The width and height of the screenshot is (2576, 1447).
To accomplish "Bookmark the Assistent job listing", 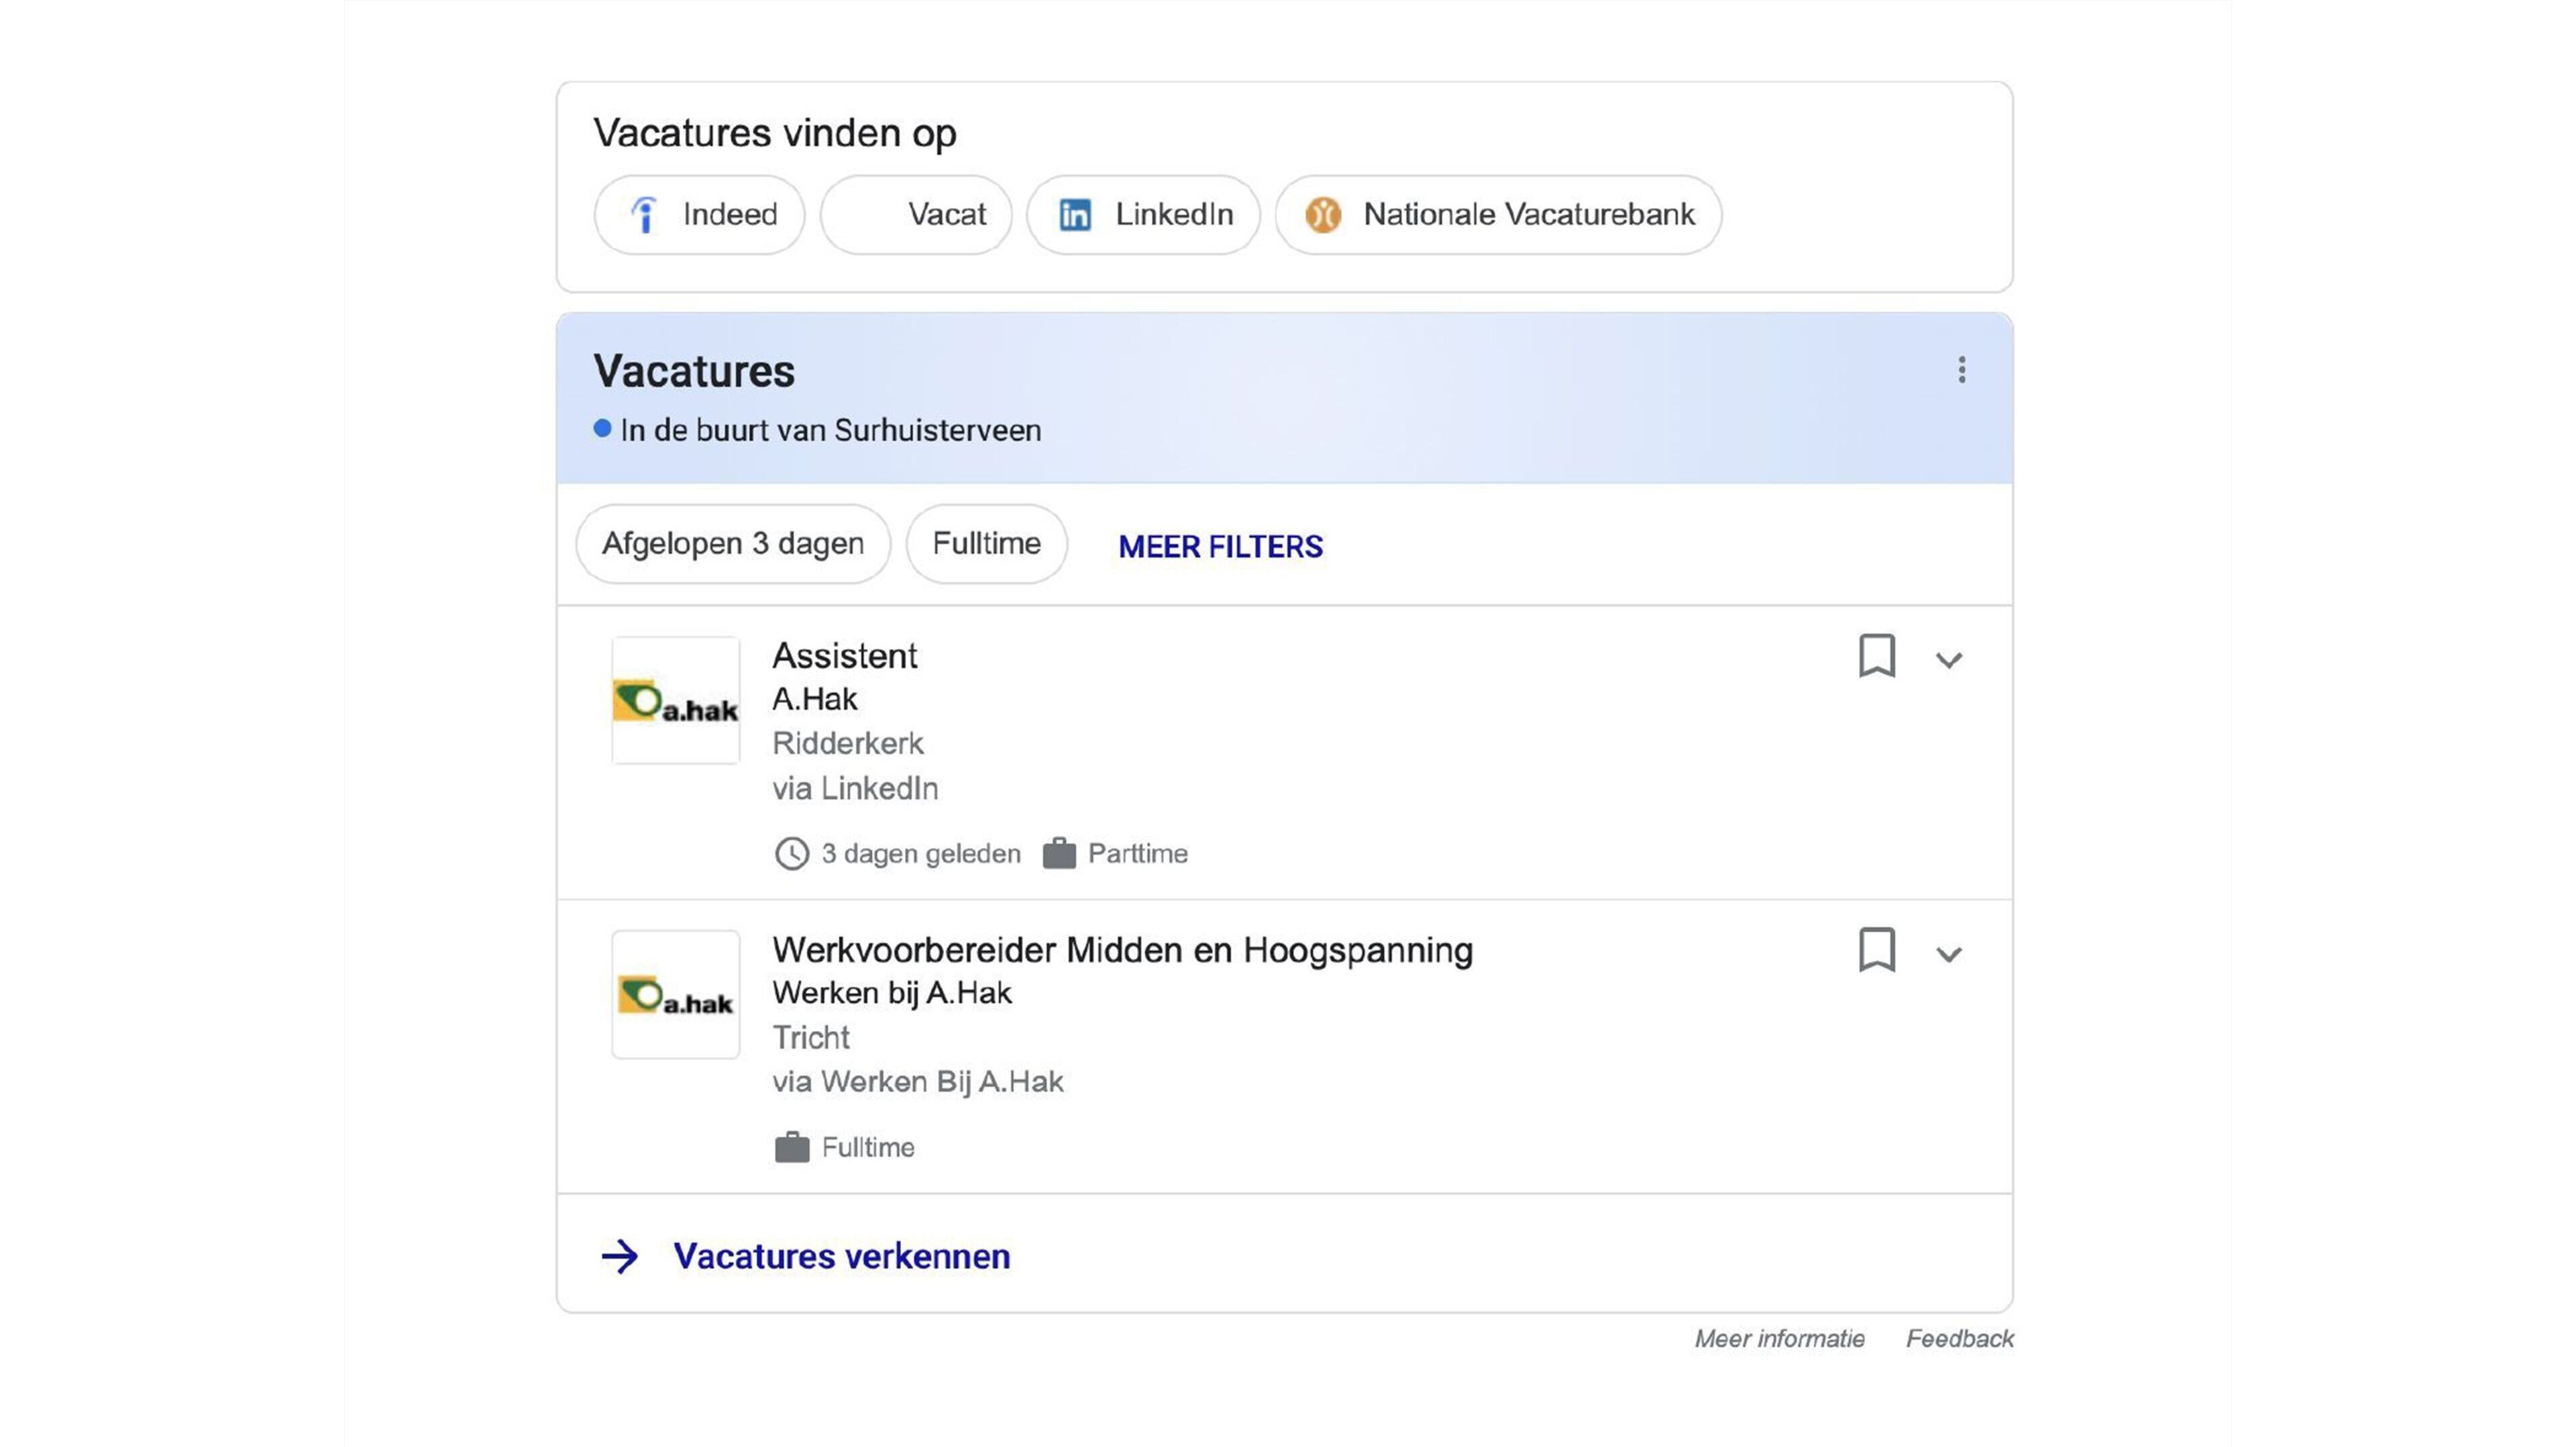I will [x=1876, y=656].
